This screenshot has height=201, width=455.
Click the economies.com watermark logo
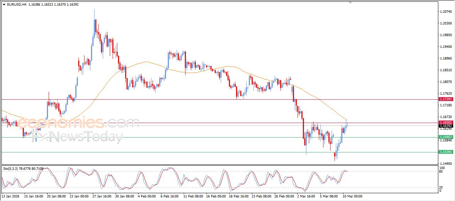click(x=78, y=123)
